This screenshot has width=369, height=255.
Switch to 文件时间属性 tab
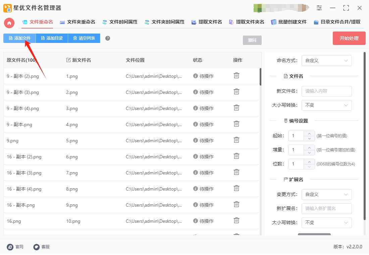pos(120,22)
